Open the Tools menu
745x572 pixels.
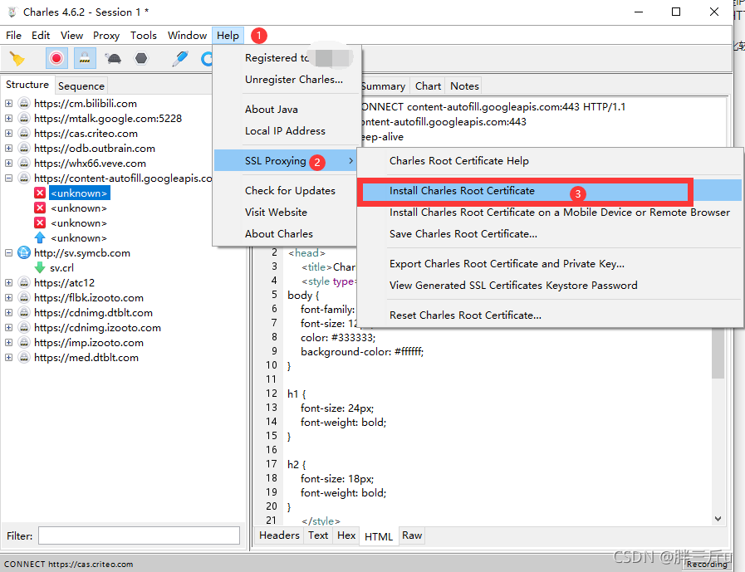tap(144, 35)
